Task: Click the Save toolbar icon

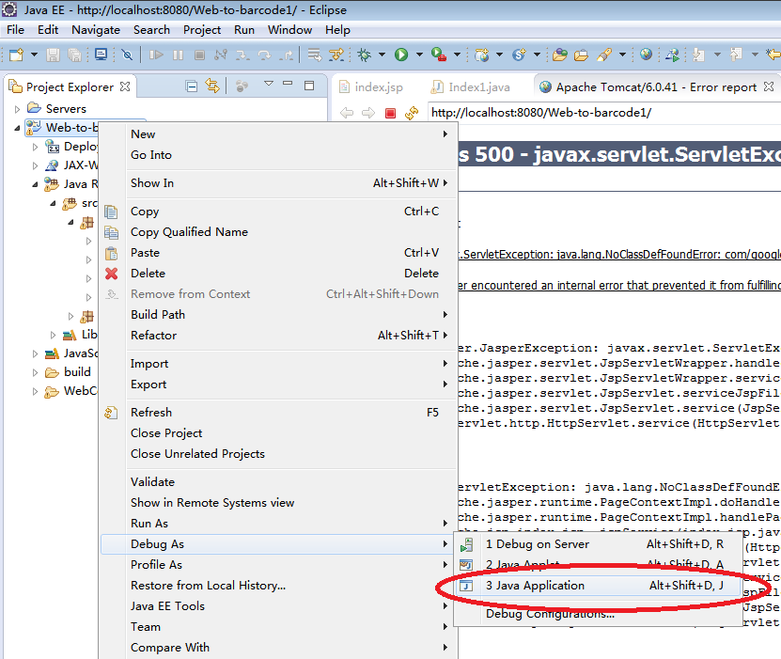Action: click(53, 55)
